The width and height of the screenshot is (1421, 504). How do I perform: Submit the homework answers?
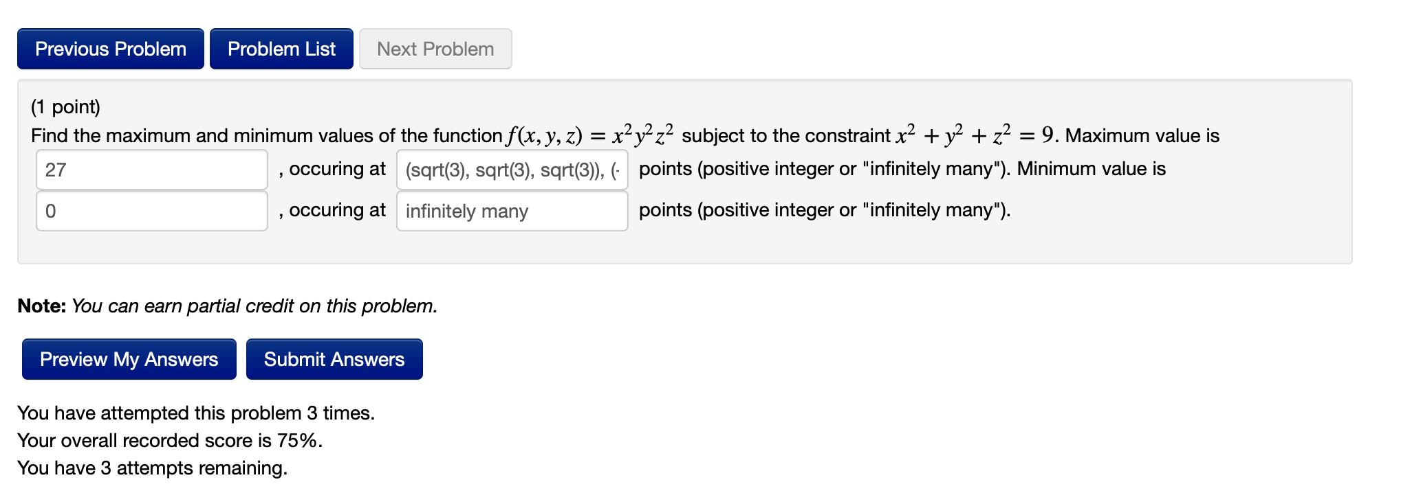click(334, 358)
